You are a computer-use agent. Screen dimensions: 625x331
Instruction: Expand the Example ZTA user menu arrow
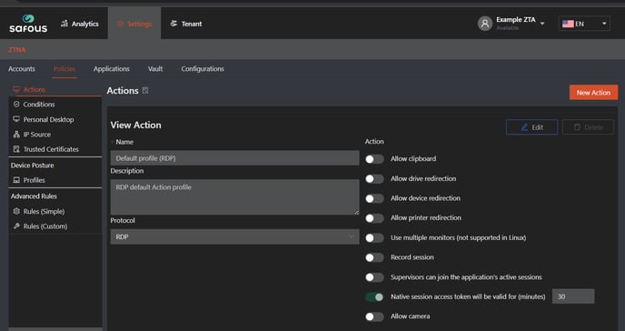[542, 24]
